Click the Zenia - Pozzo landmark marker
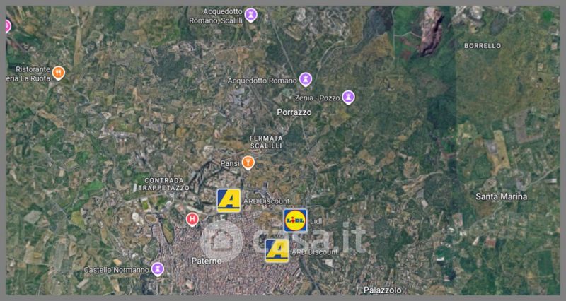This screenshot has height=301, width=566. 348,98
